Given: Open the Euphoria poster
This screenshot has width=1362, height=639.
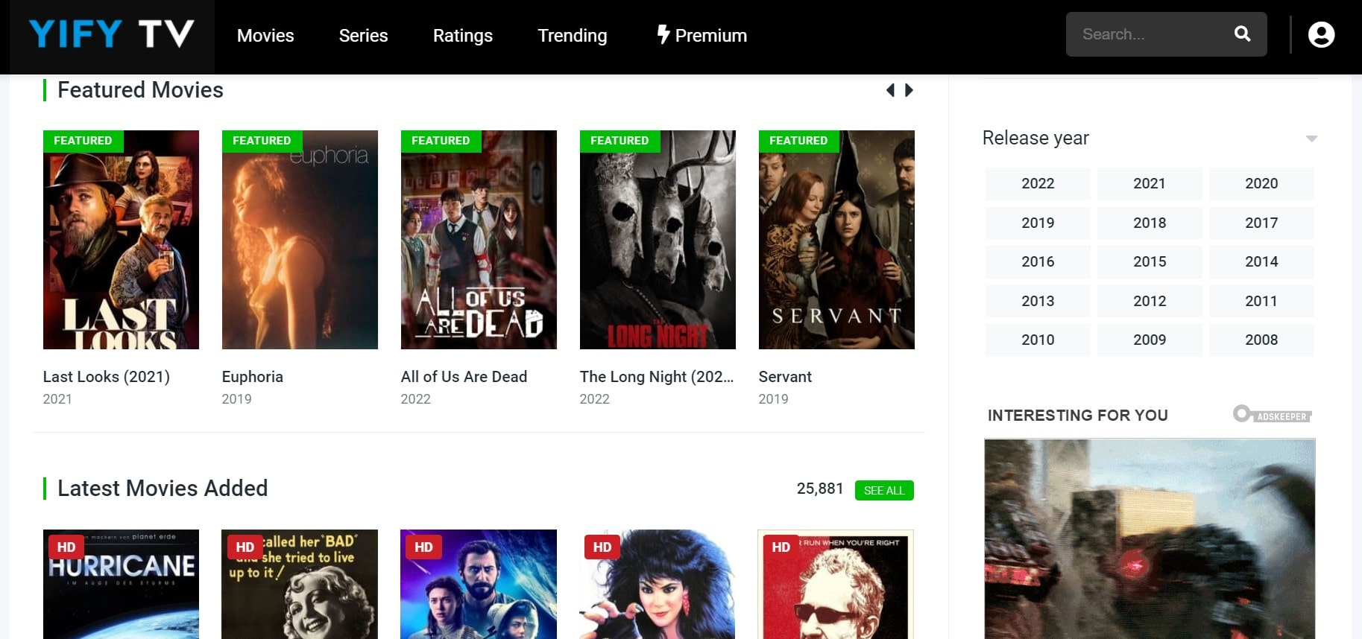Looking at the screenshot, I should (300, 240).
